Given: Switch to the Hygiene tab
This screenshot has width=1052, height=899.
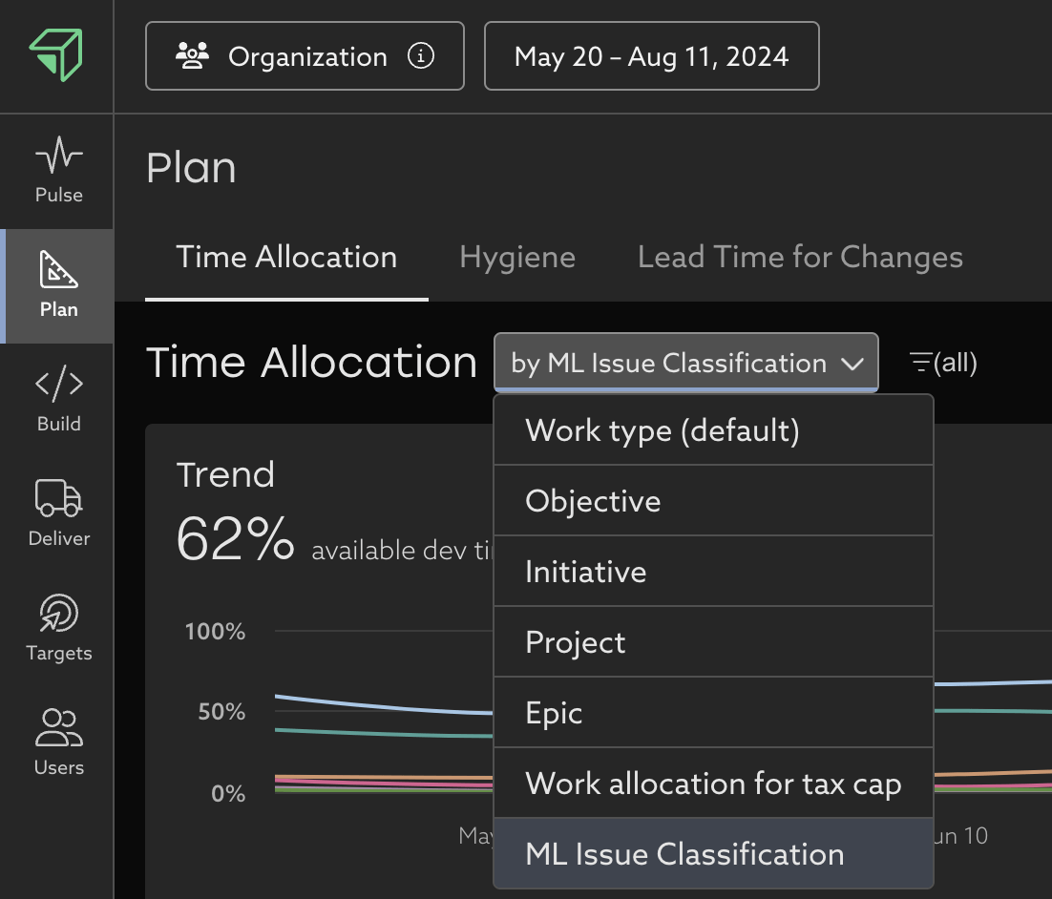Looking at the screenshot, I should (x=516, y=258).
